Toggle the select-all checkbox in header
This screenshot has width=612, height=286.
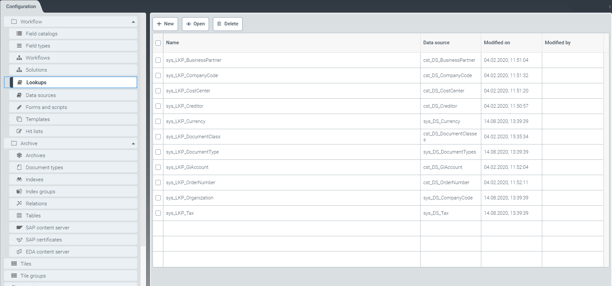click(158, 43)
